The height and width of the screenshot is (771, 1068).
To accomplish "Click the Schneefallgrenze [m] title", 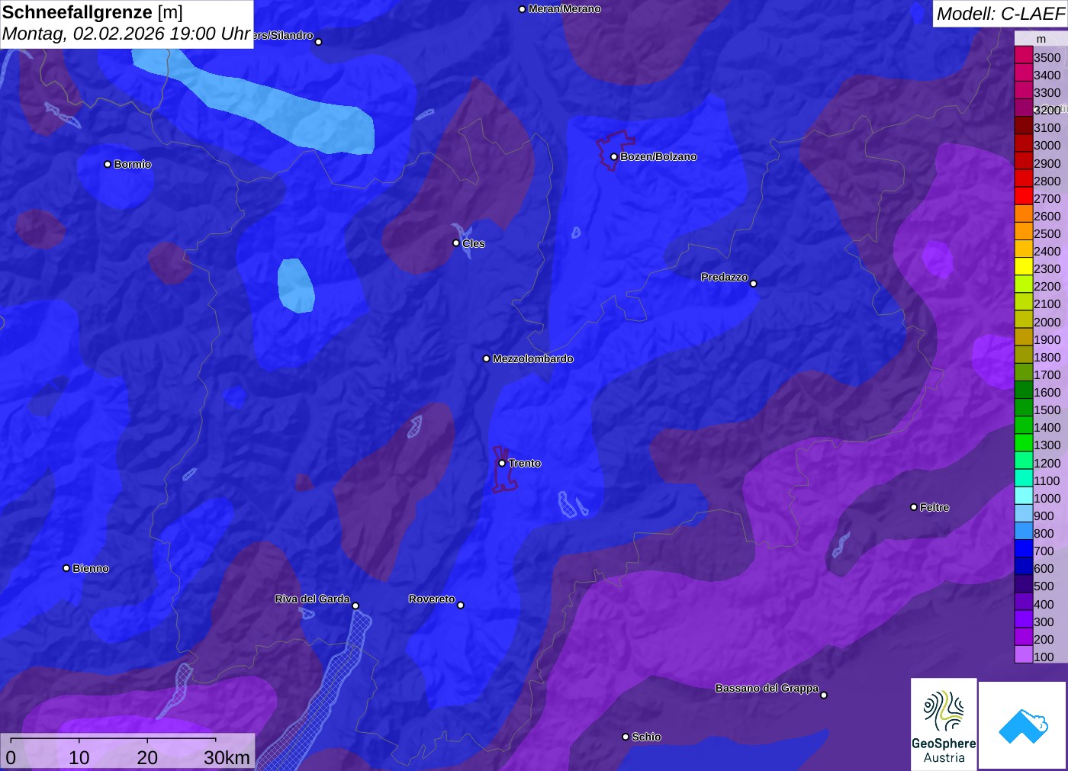I will pos(92,12).
